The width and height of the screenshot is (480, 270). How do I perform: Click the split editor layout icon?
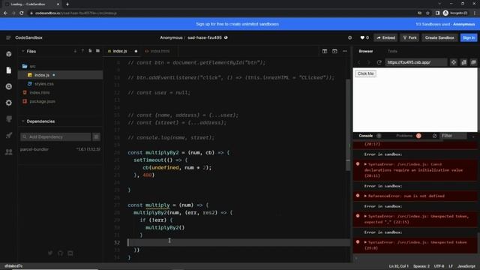pyautogui.click(x=325, y=51)
